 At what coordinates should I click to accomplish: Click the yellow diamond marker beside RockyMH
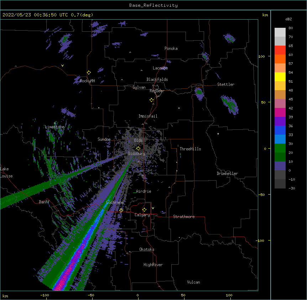coord(89,73)
